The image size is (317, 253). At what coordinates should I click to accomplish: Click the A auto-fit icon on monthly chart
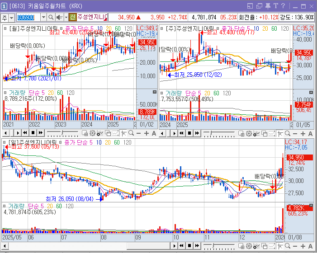pyautogui.click(x=154, y=133)
